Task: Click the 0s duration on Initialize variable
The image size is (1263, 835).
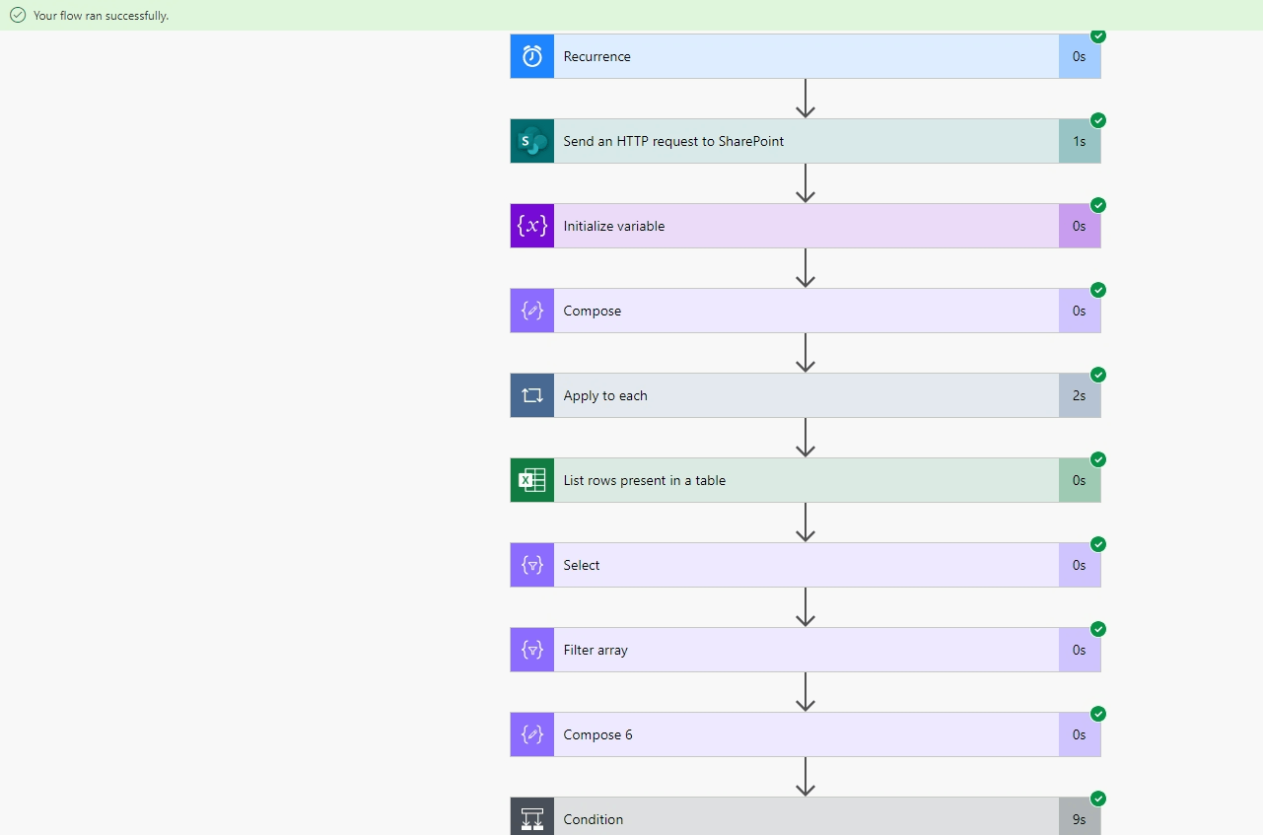Action: point(1080,226)
